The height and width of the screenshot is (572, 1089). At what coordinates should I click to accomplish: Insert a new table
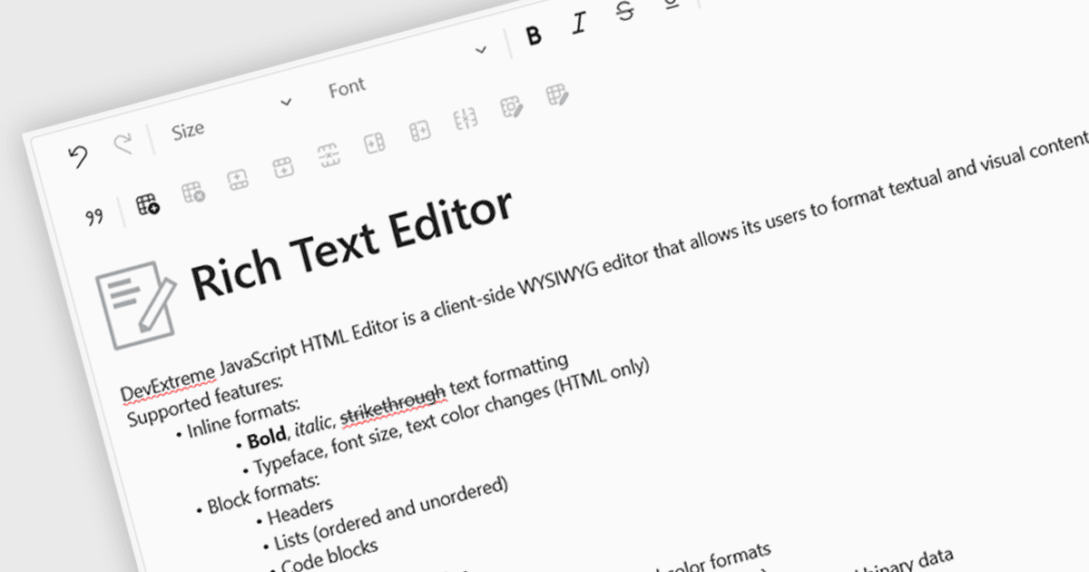(147, 204)
